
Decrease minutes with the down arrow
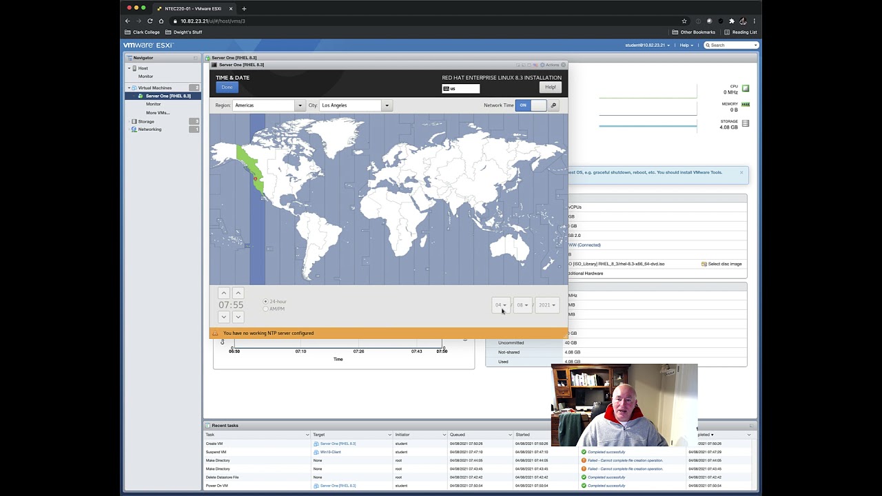(x=238, y=317)
